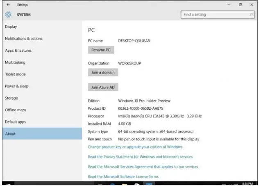This screenshot has width=259, height=186.
Task: Open Microsoft Services Agreement link
Action: [143, 166]
